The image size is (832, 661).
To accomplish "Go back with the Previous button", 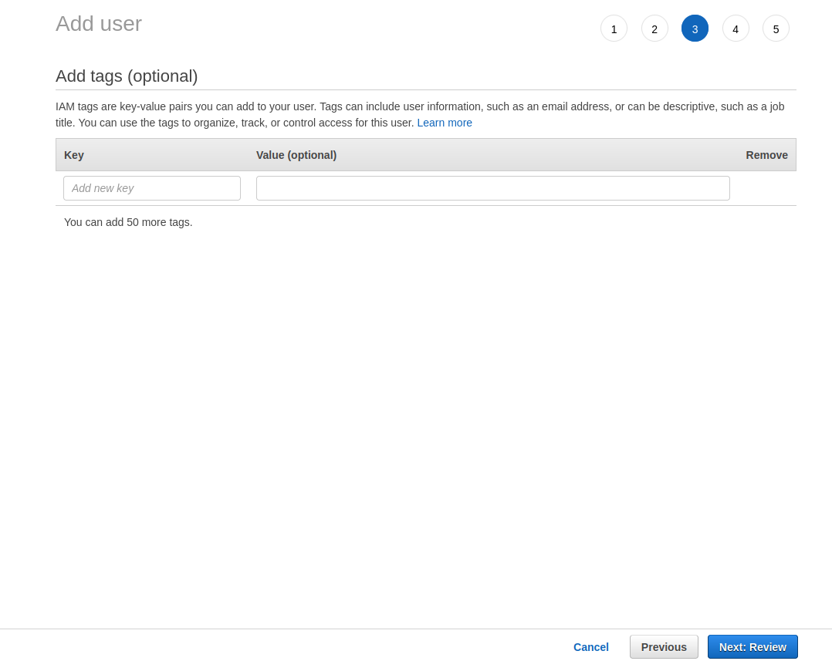I will pyautogui.click(x=664, y=647).
